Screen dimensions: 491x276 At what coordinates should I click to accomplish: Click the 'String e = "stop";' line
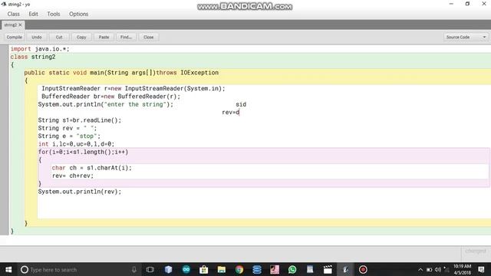[69, 136]
